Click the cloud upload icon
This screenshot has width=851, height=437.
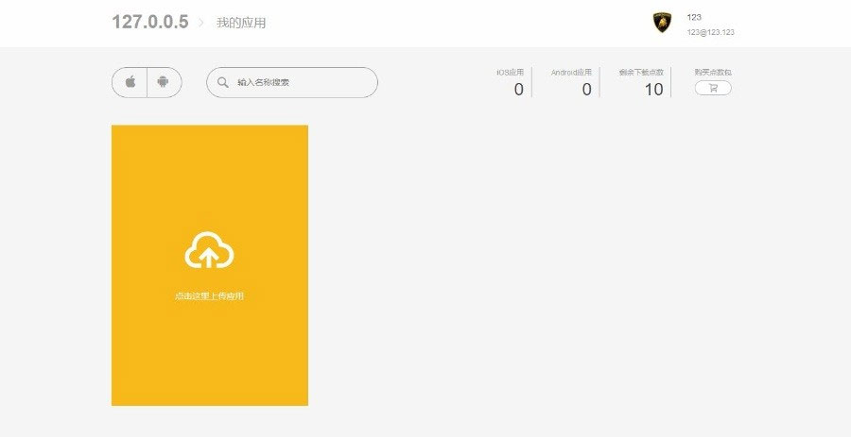pos(209,250)
